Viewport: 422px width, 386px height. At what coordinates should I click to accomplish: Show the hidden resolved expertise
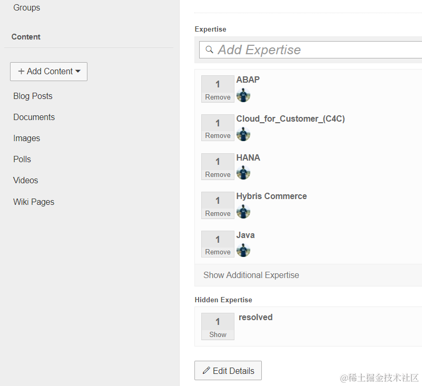tap(218, 334)
